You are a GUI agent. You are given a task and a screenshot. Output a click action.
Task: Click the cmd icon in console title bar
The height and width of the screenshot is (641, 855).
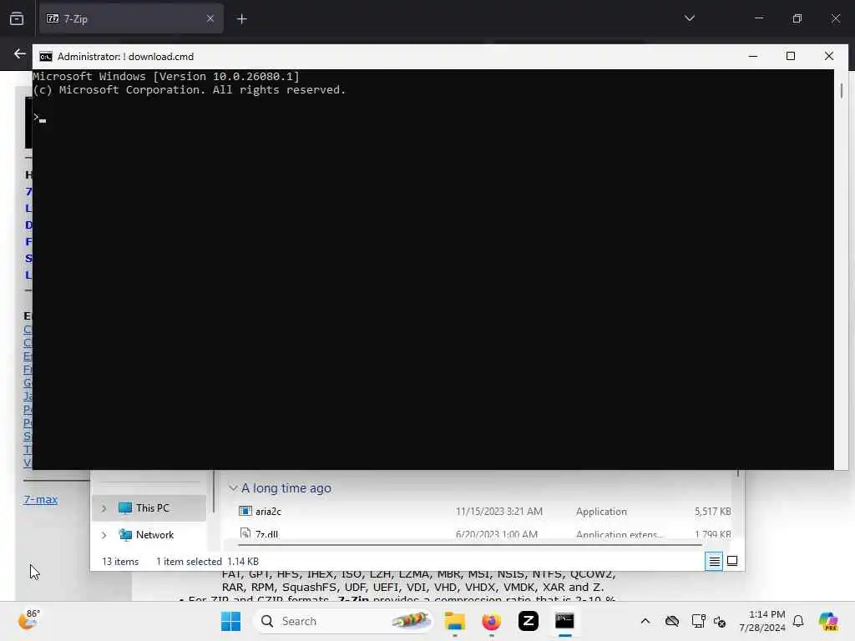(46, 57)
